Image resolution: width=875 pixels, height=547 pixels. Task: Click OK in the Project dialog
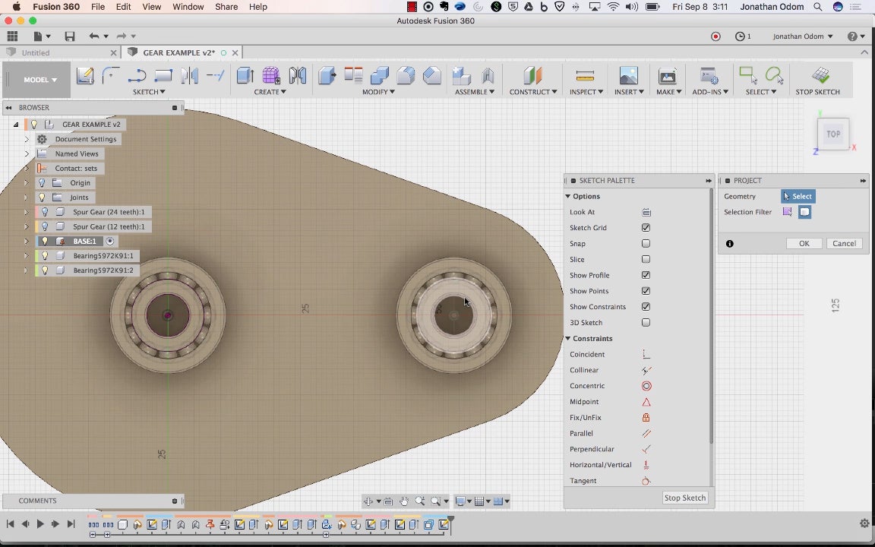(x=804, y=244)
